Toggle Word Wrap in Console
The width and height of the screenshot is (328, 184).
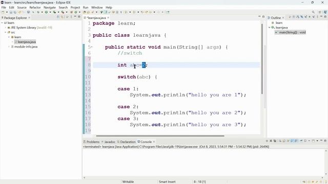(288, 141)
